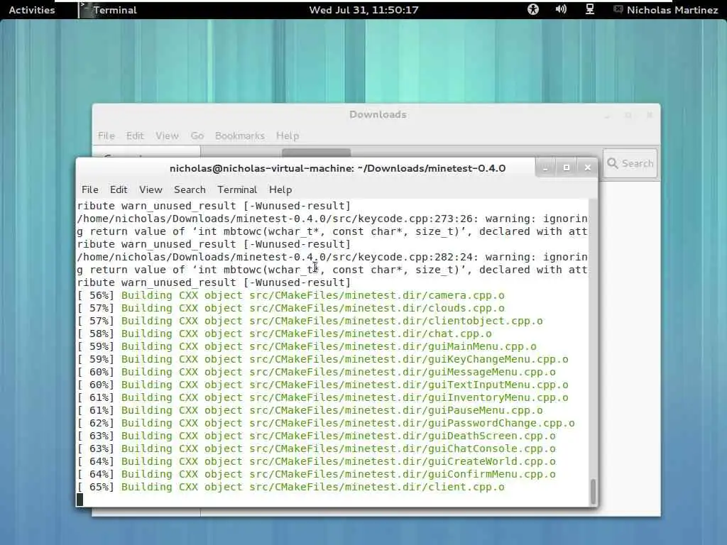727x545 pixels.
Task: Open the clock and calendar at top
Action: click(364, 10)
